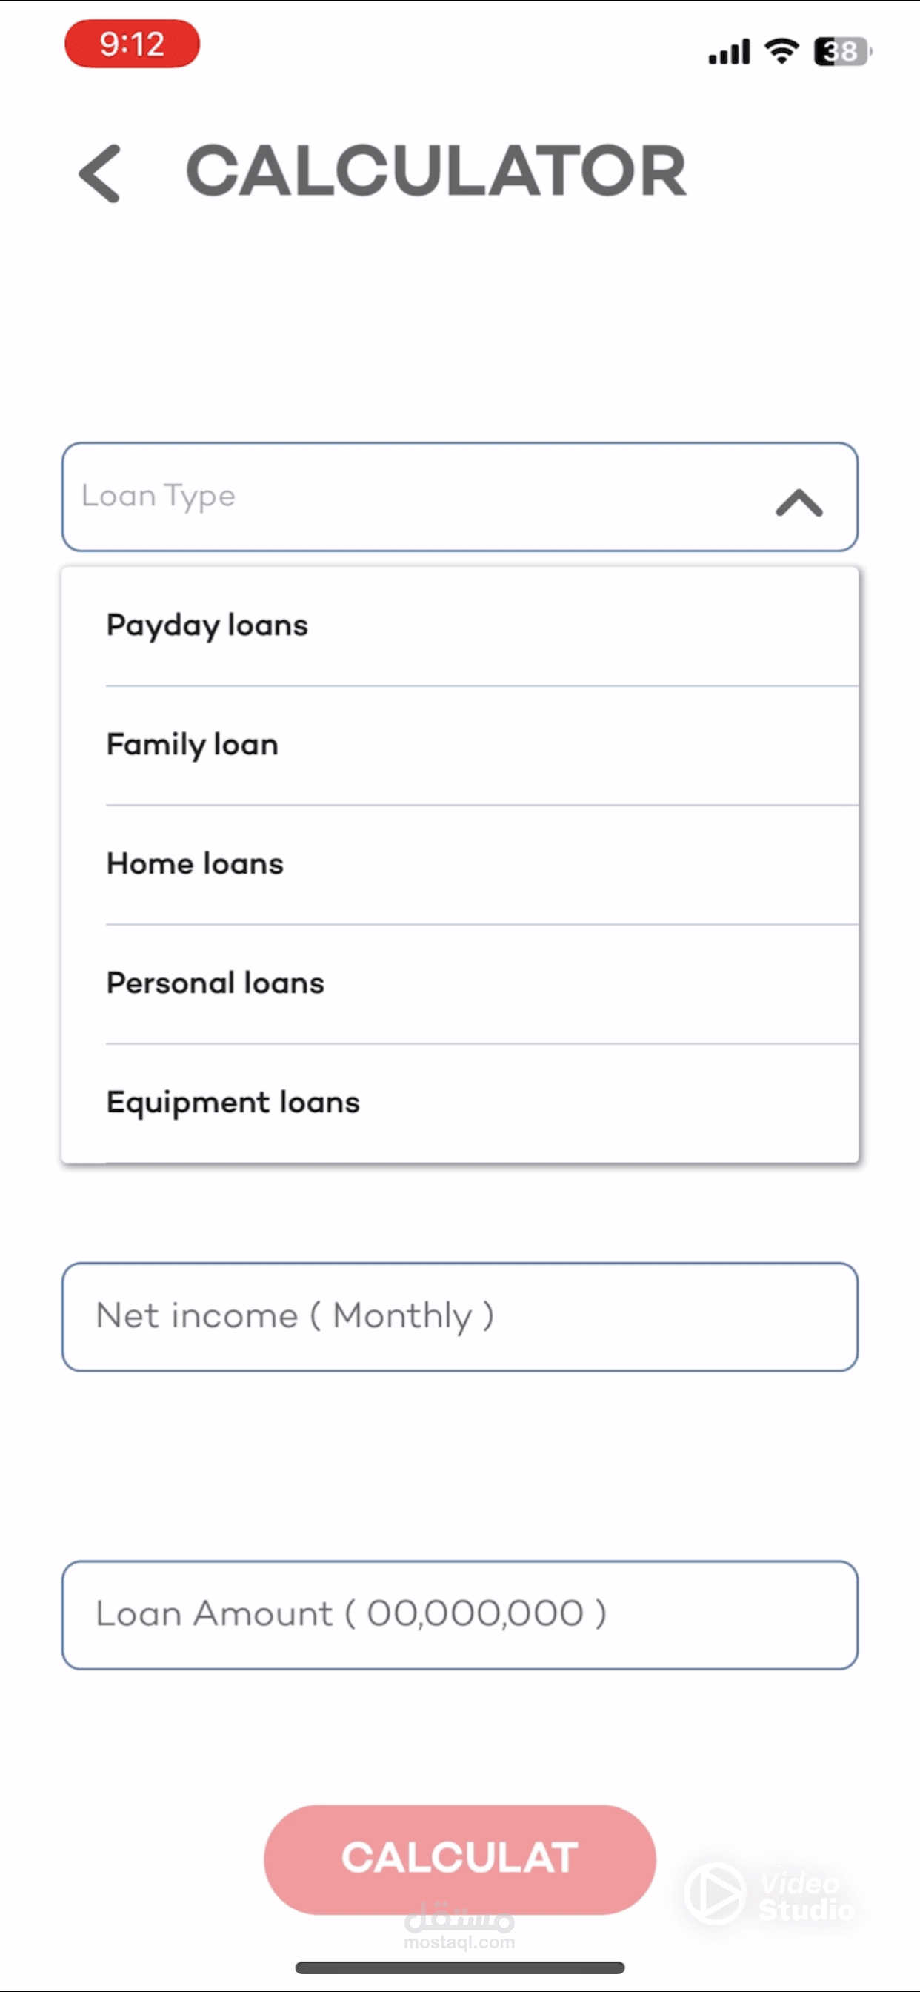This screenshot has width=920, height=1992.
Task: Tap the battery level indicator
Action: point(841,52)
